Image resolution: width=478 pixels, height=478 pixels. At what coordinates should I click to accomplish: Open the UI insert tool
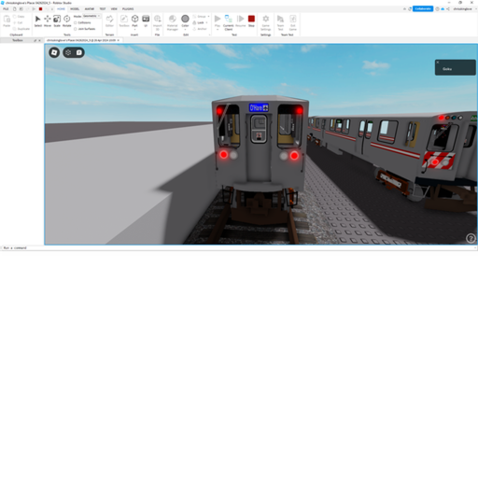(x=146, y=21)
